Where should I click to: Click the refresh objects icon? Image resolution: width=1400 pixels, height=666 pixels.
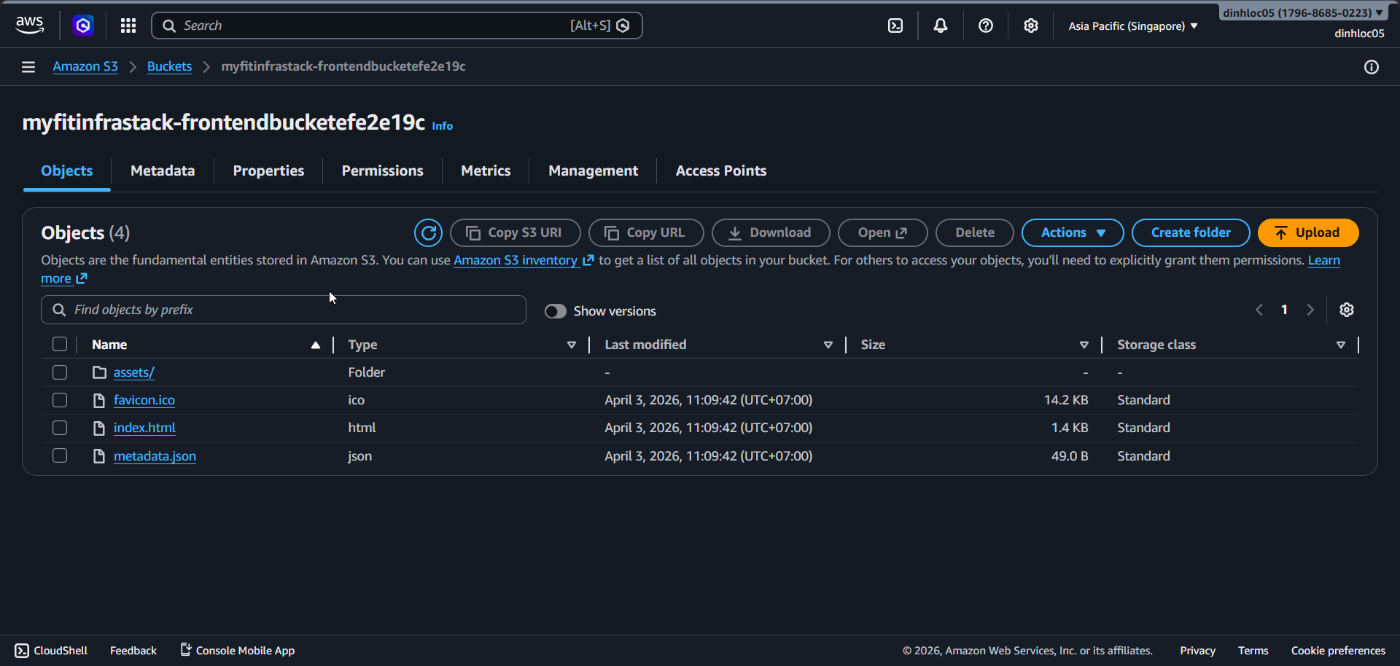point(428,232)
